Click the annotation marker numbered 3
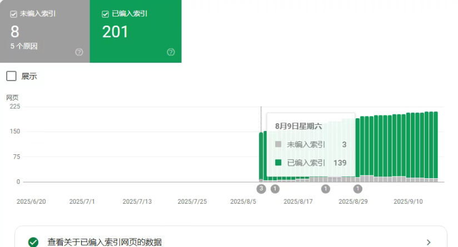The width and height of the screenshot is (458, 247). [261, 189]
